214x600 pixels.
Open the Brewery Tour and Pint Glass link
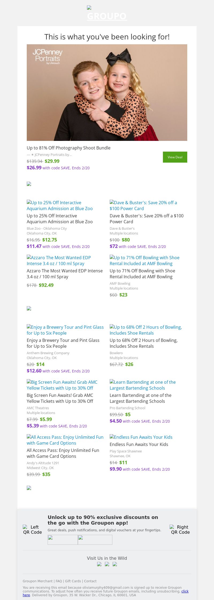point(65,330)
